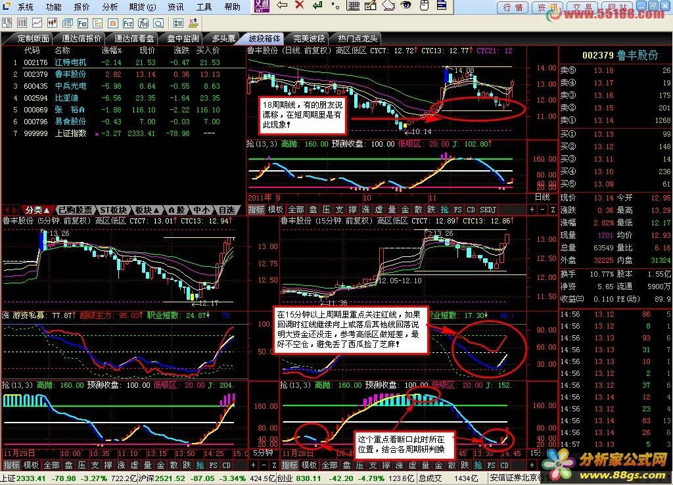
Task: Click 指标 button under daily chart
Action: [256, 210]
